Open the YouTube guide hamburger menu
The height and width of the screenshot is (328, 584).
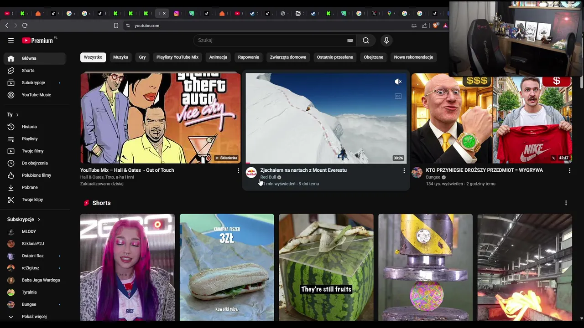coord(11,41)
